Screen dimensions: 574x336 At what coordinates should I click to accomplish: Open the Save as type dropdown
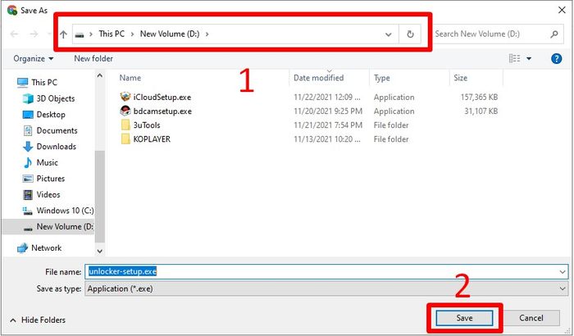326,288
